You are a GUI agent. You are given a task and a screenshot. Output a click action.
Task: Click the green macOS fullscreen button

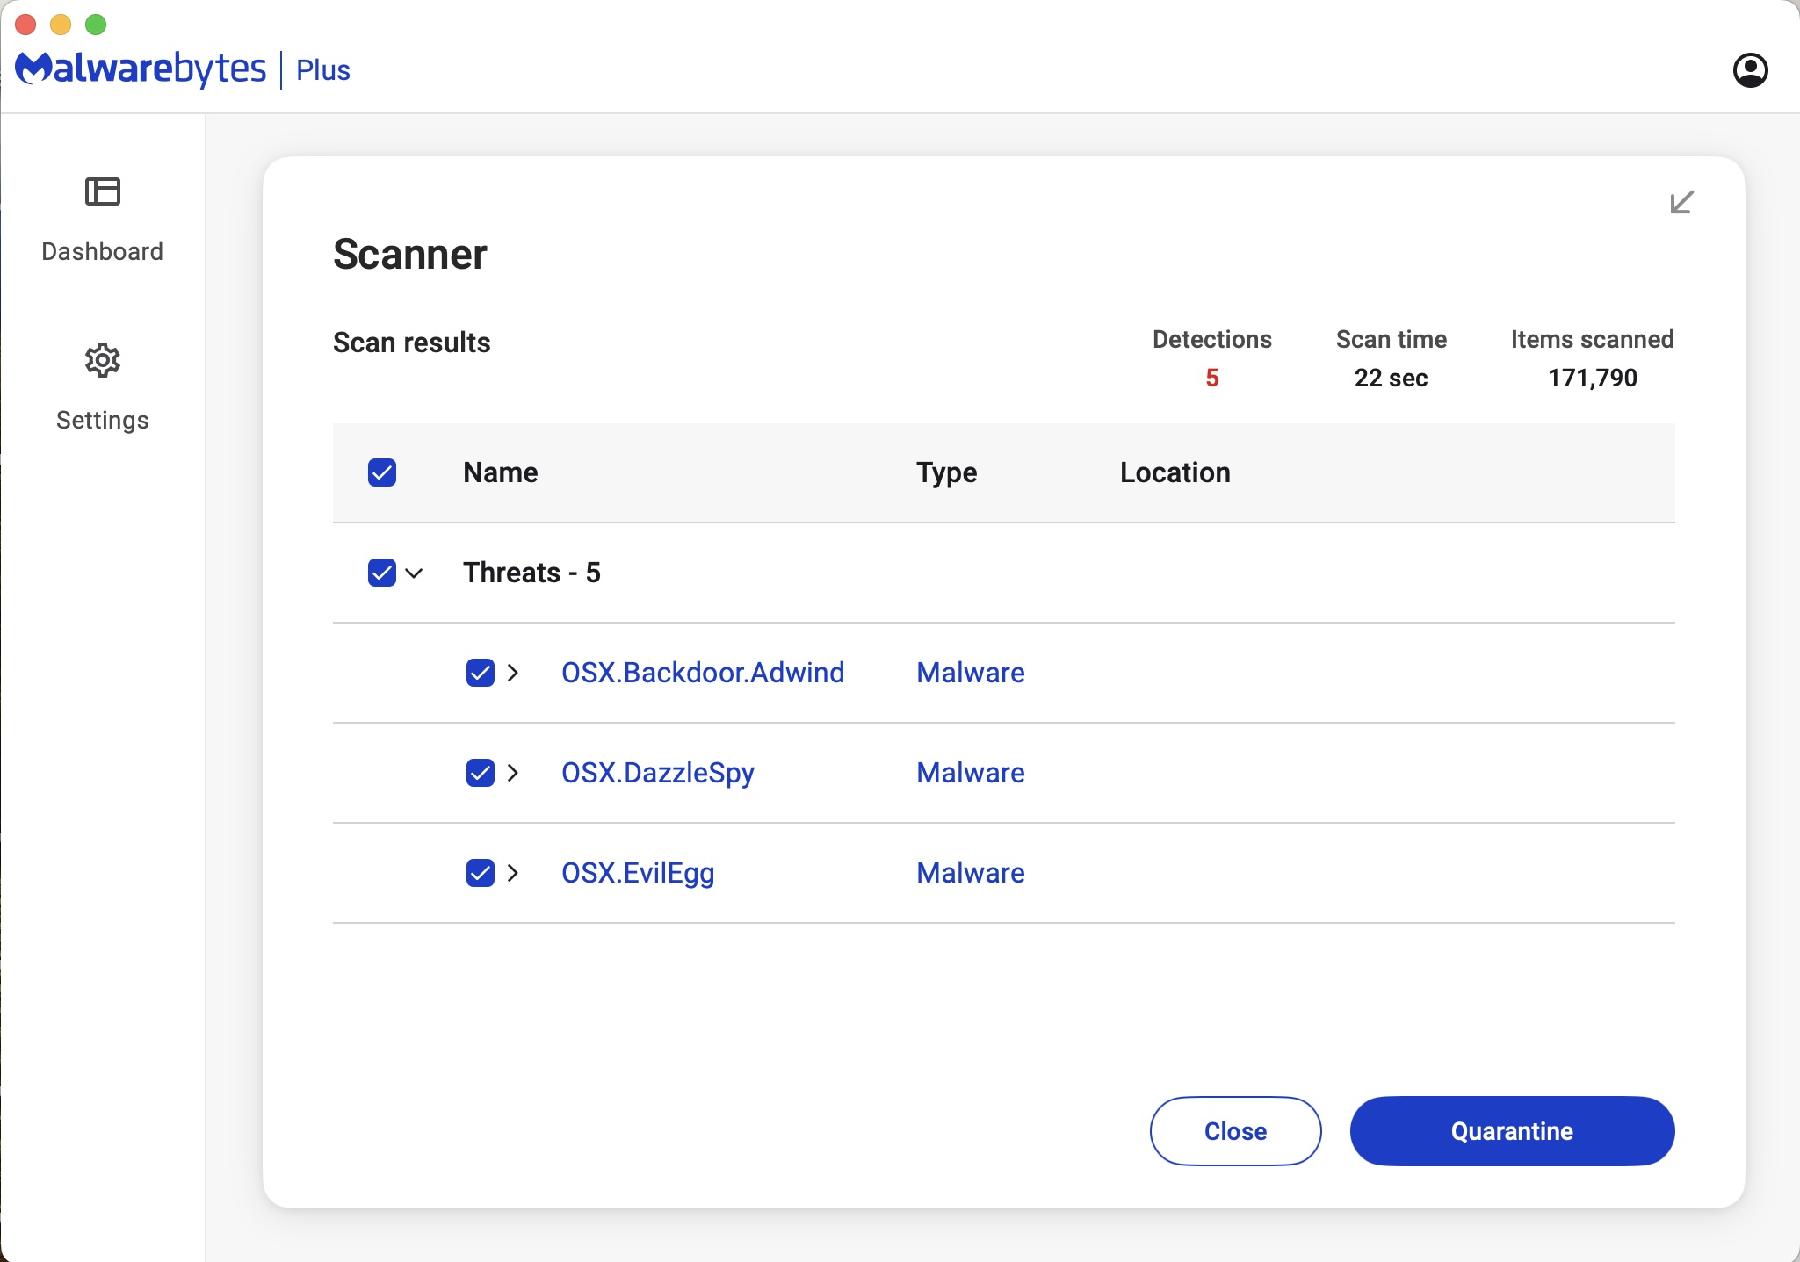point(96,25)
